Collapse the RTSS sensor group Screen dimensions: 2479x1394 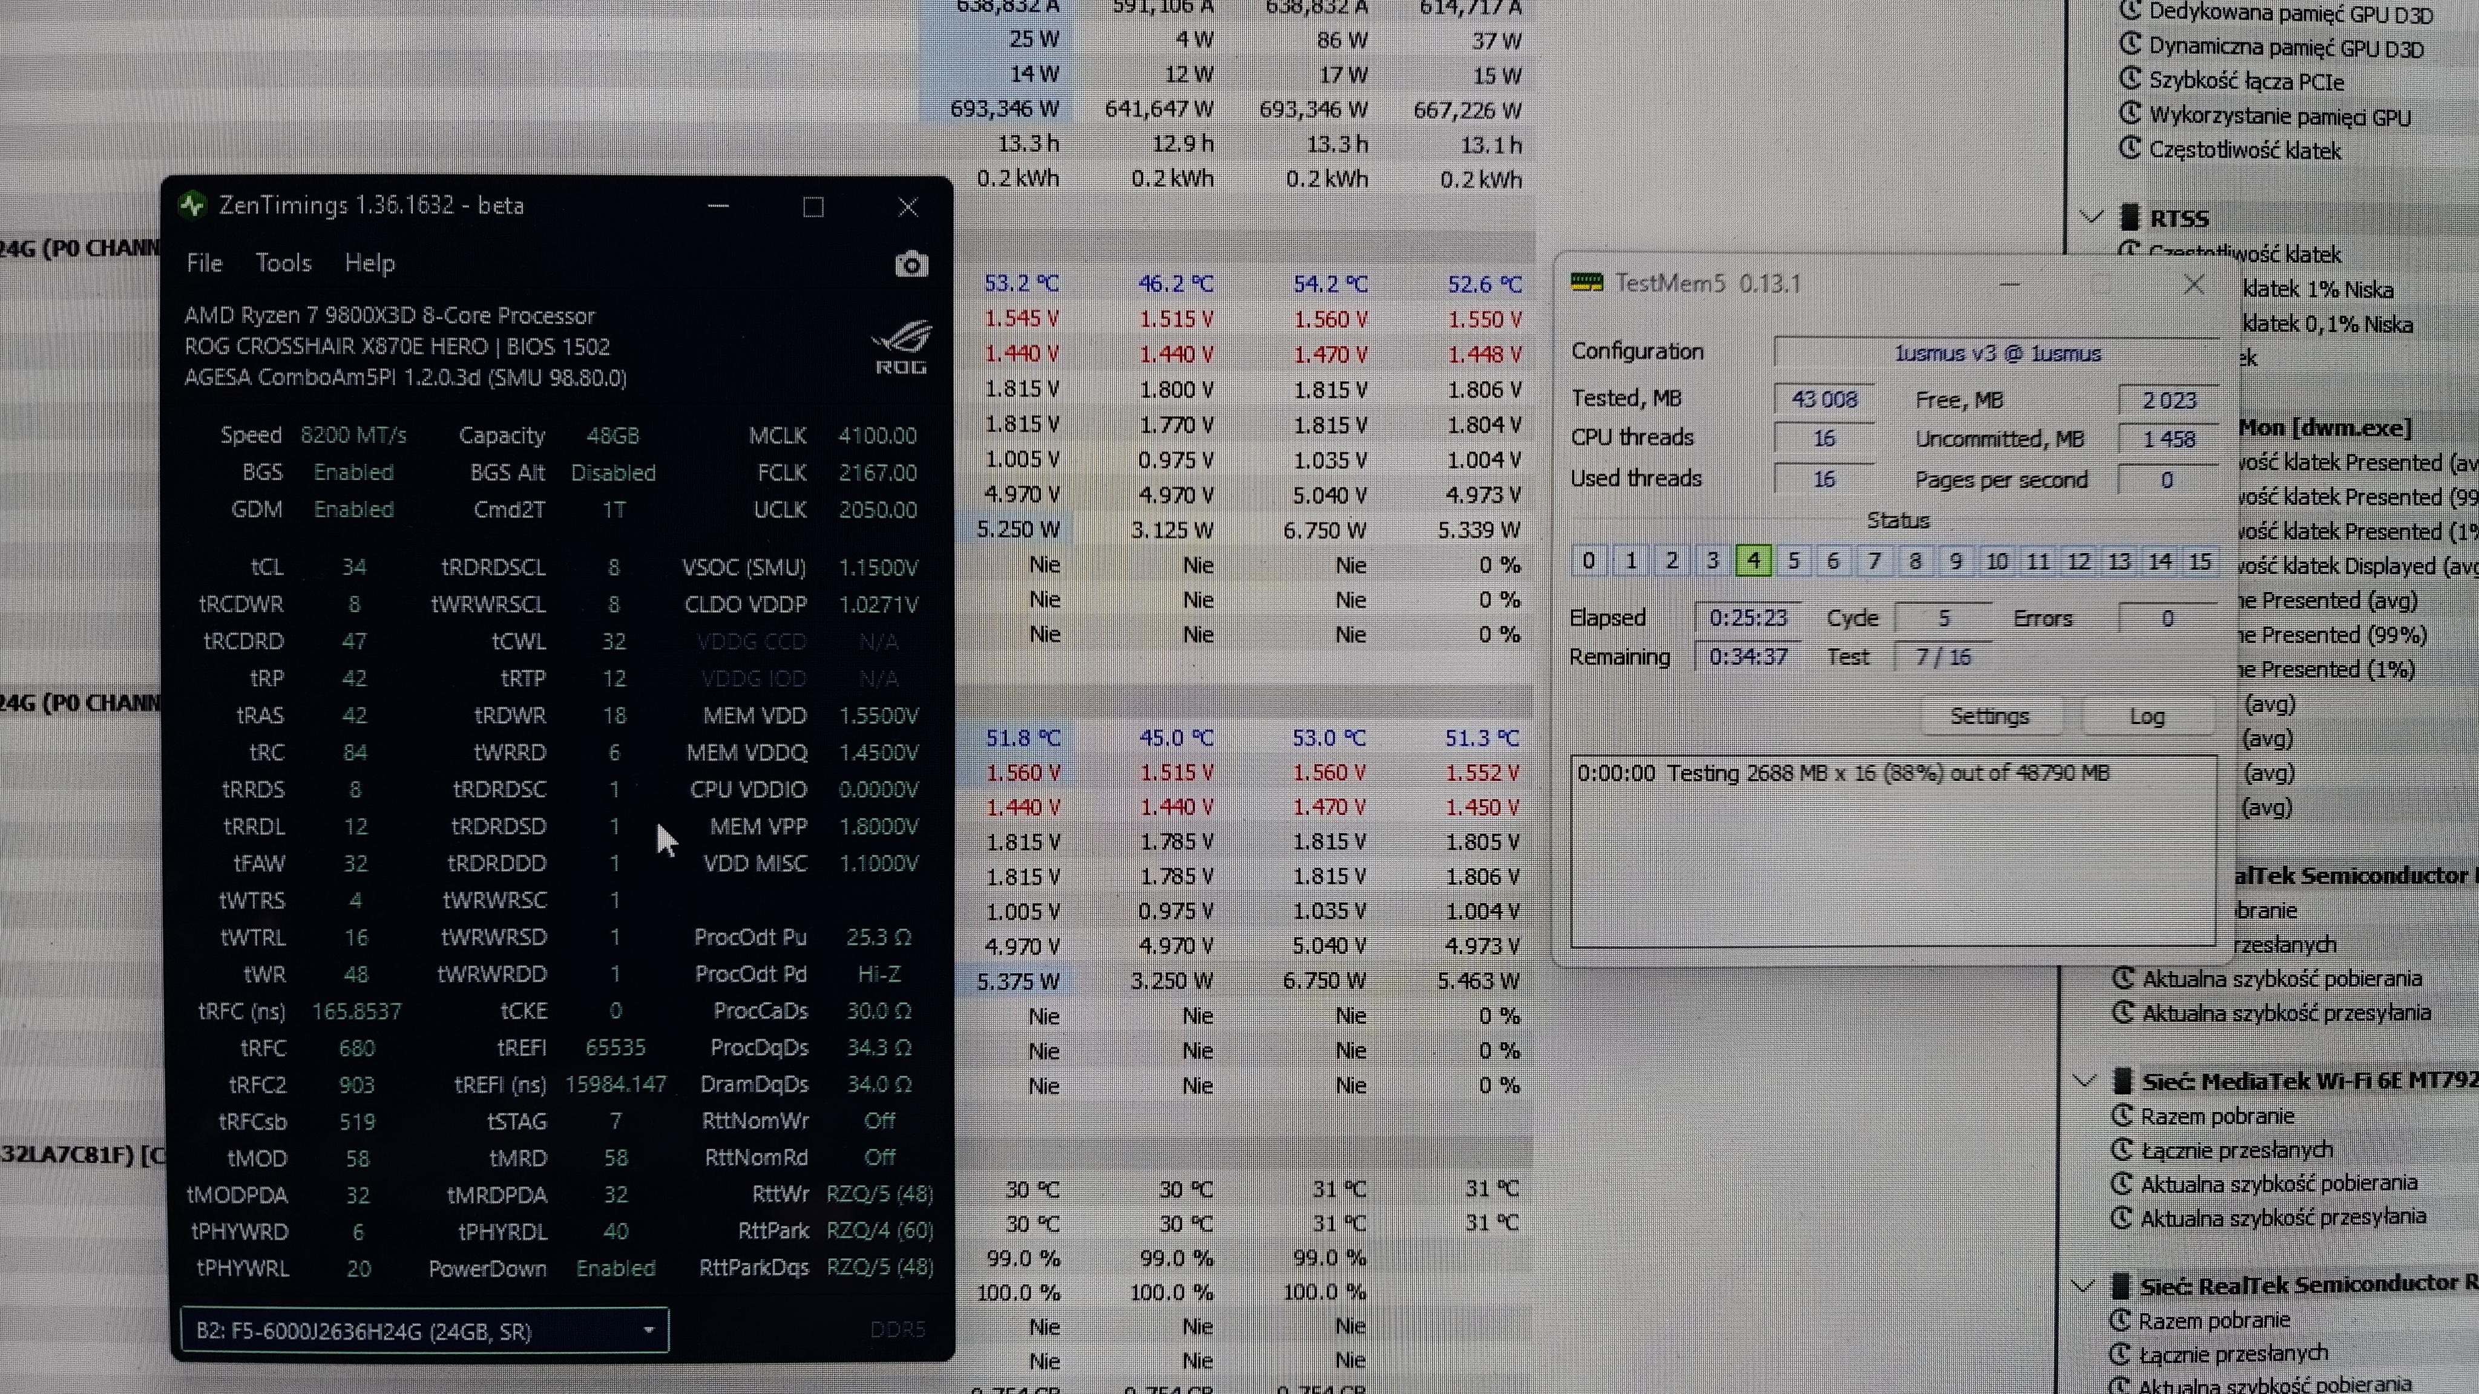[2091, 217]
